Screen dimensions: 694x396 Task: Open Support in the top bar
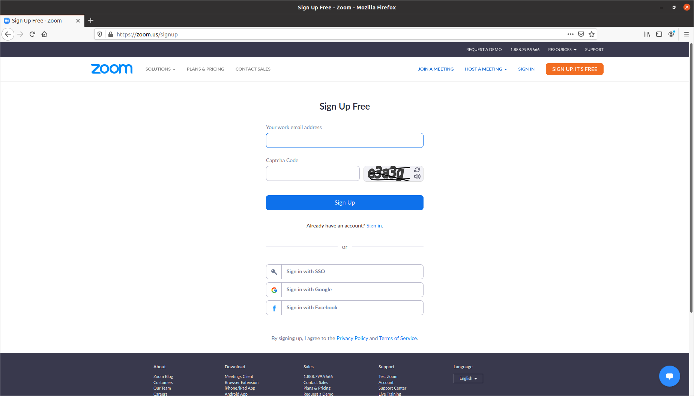[x=594, y=50]
